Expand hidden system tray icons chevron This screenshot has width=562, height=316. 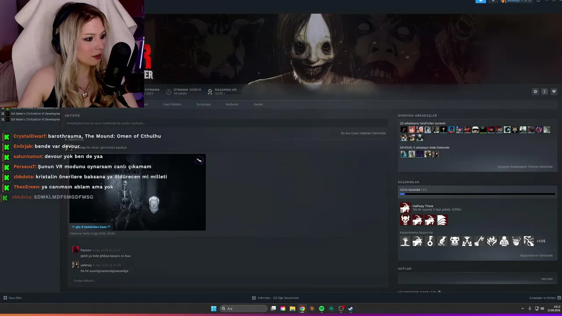pos(522,309)
